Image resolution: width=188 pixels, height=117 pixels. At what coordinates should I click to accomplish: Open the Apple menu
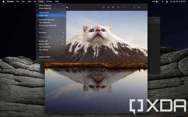[x=3, y=2]
